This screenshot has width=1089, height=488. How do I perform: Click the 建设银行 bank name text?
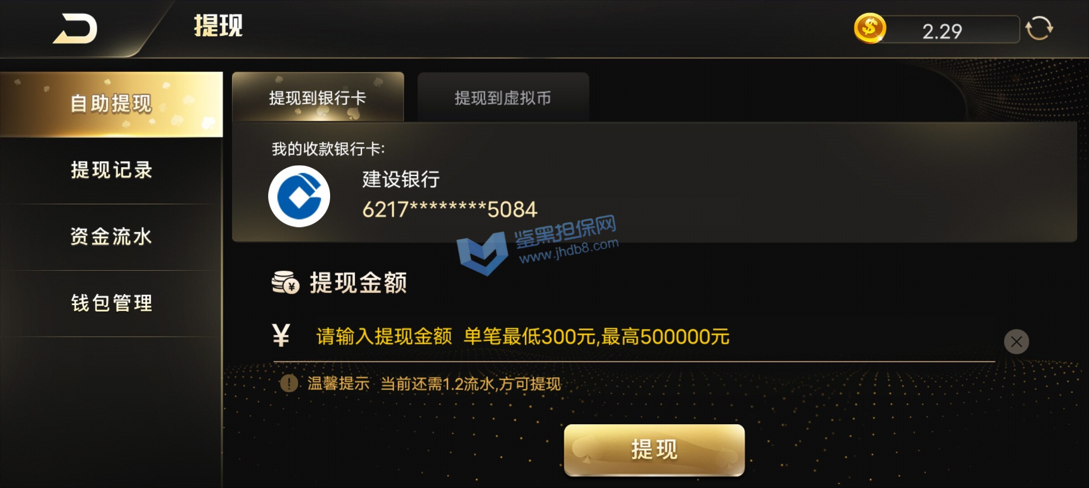pos(401,179)
